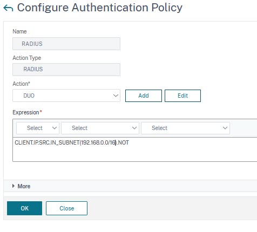Expand the More section

24,186
